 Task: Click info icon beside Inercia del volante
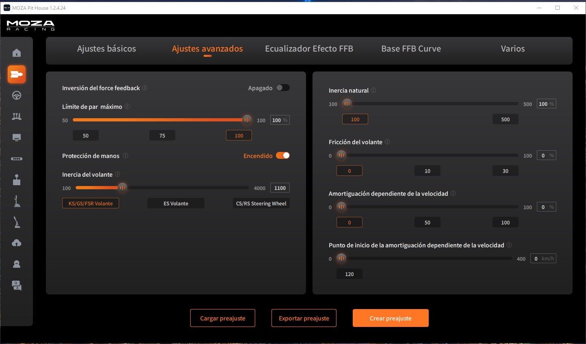(x=117, y=174)
